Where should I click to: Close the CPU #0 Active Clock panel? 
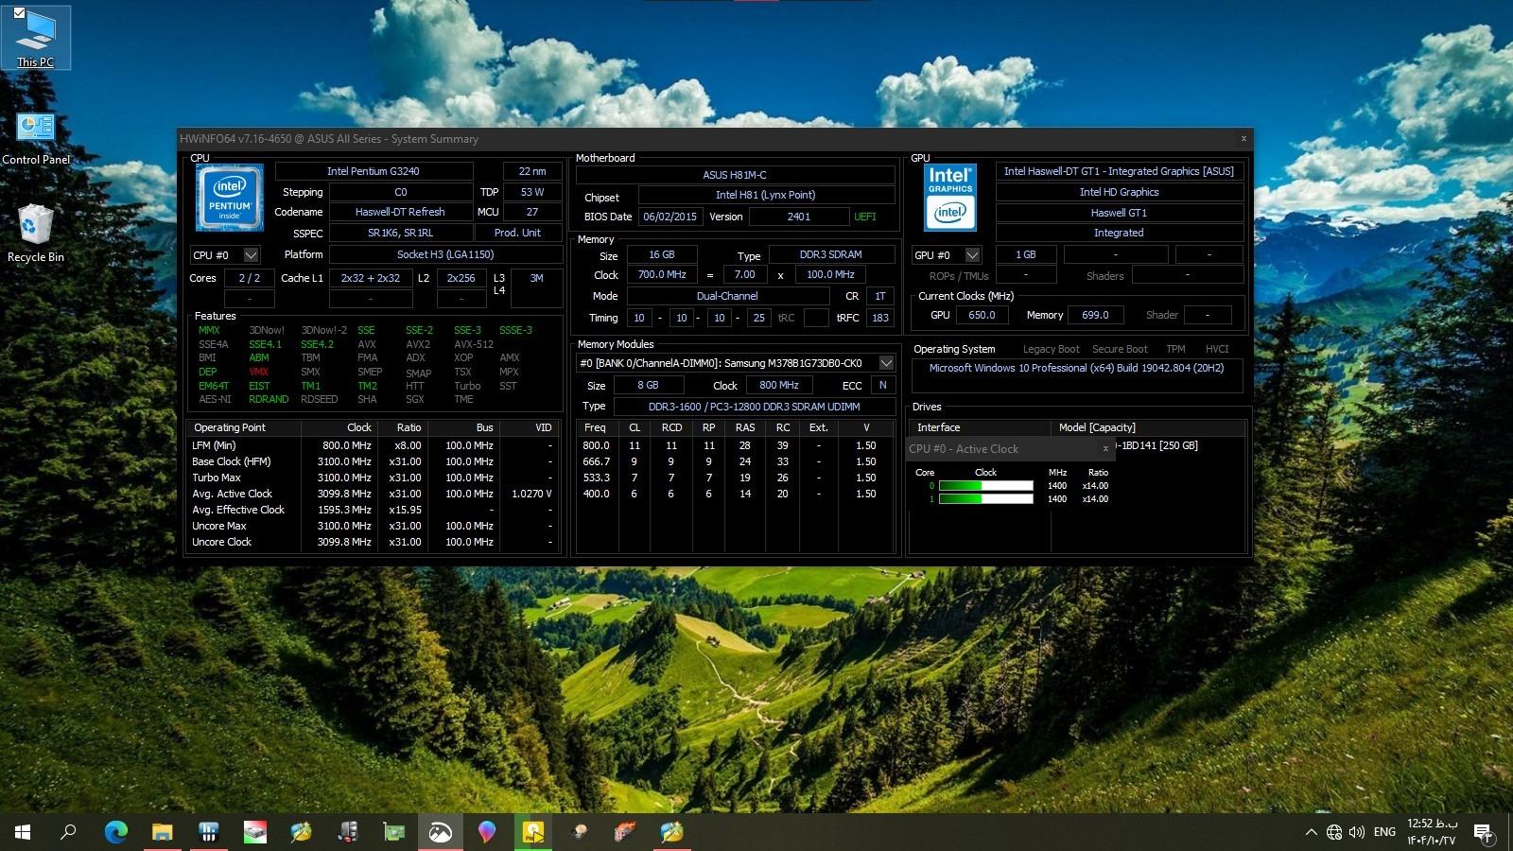[1105, 449]
